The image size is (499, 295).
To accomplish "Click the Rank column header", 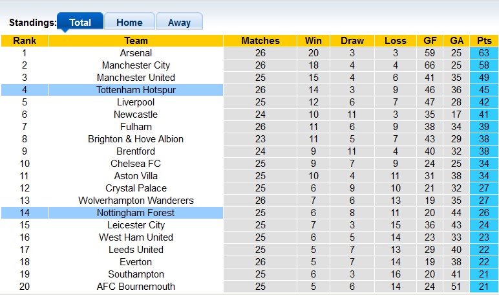I will point(25,41).
